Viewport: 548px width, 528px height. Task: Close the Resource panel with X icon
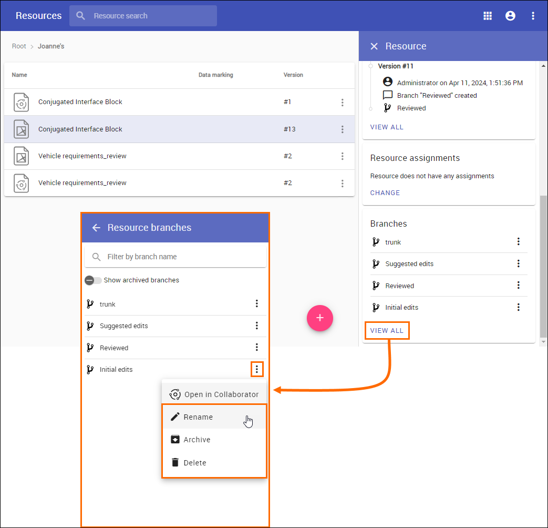374,46
